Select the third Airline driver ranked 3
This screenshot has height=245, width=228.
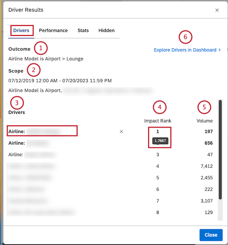(x=110, y=155)
